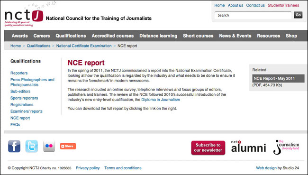The image size is (308, 175).
Task: Click the top Home link
Action: (219, 5)
